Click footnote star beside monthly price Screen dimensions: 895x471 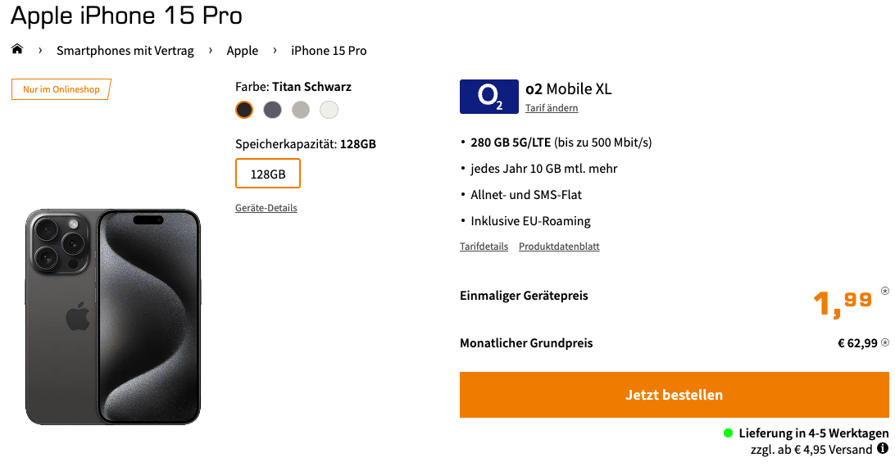[885, 342]
